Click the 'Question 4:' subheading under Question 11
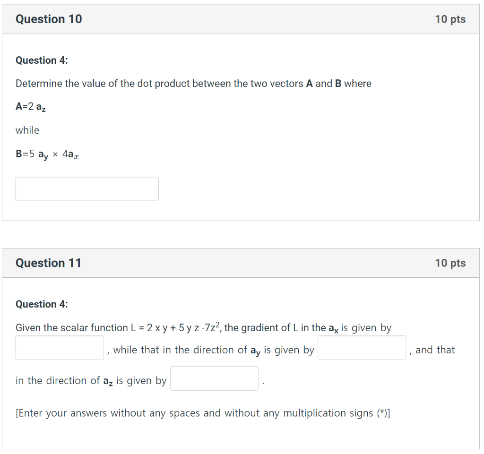Image resolution: width=484 pixels, height=454 pixels. pos(42,304)
